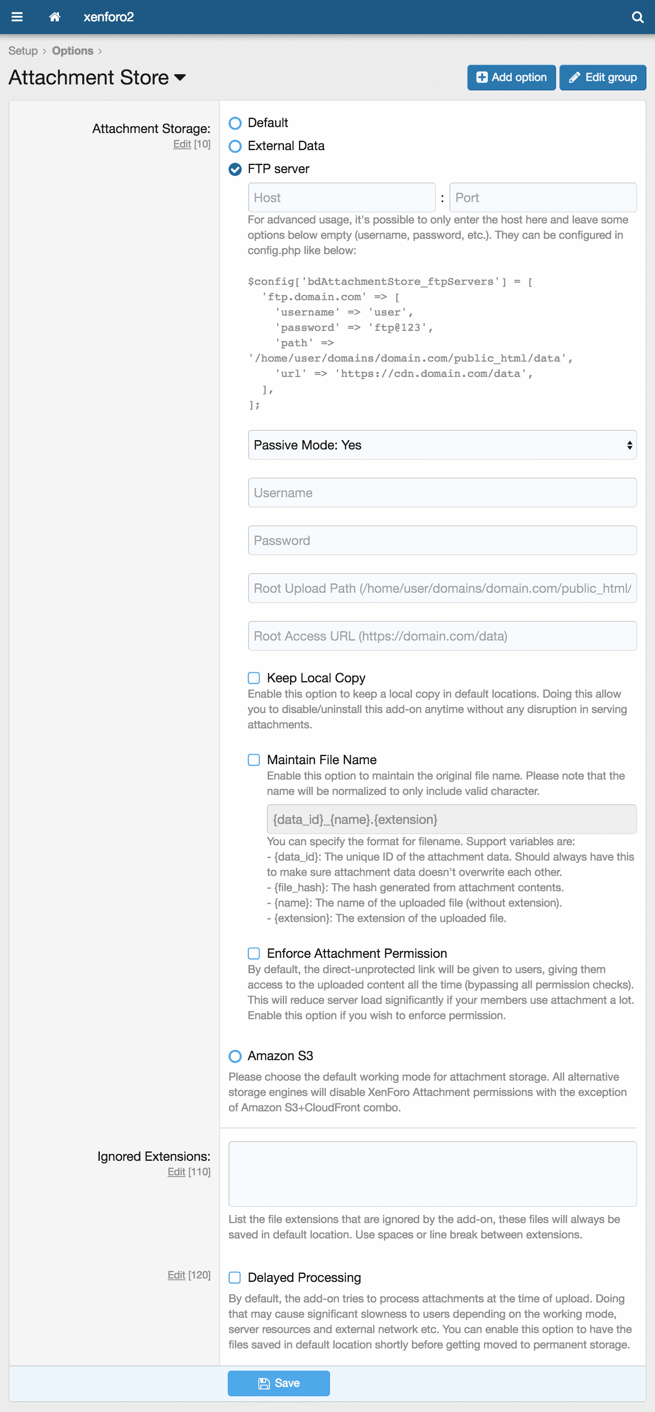The height and width of the screenshot is (1412, 655).
Task: Tick the Maintain File Name checkbox
Action: 254,760
